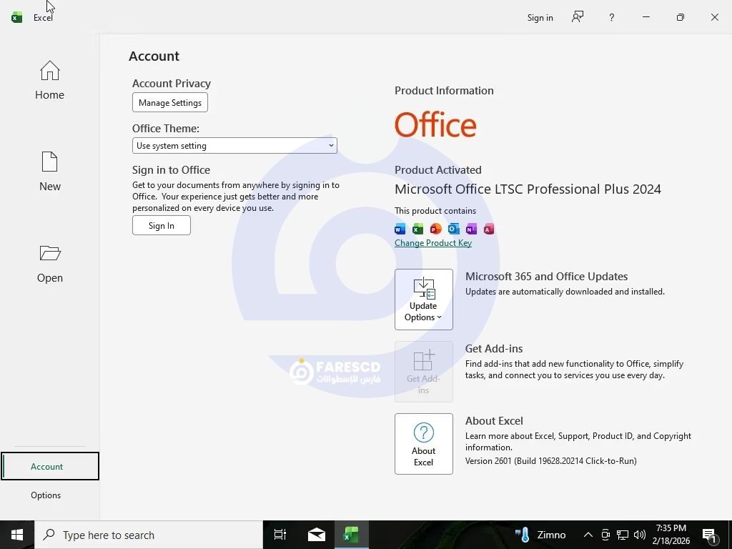Click the About Excel button
This screenshot has height=549, width=732.
tap(423, 443)
